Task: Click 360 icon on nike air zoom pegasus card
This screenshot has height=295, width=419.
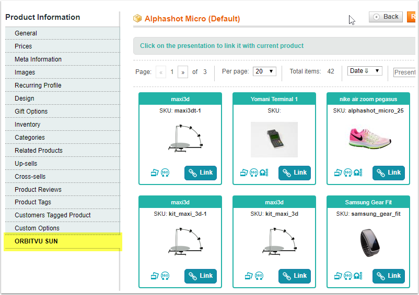Action: coord(348,173)
